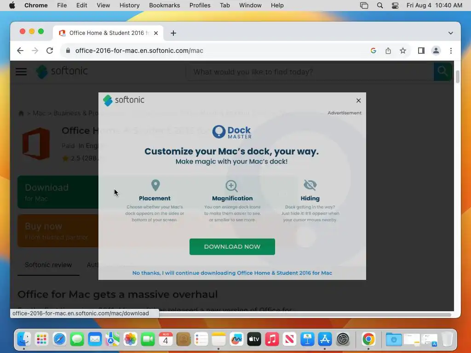Screen dimensions: 471x353
Task: Toggle the Chrome side panel
Action: pos(421,51)
